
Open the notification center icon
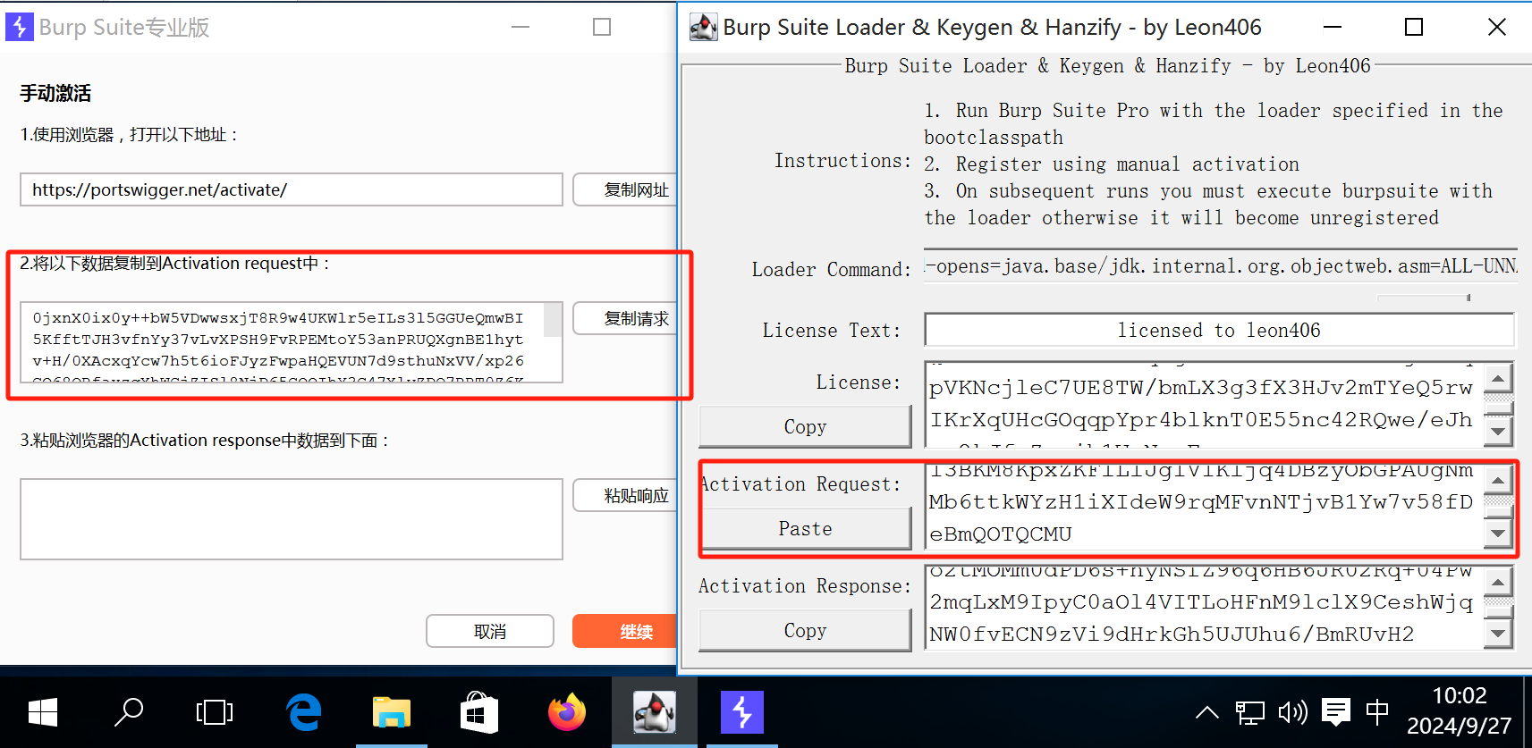[x=1336, y=712]
